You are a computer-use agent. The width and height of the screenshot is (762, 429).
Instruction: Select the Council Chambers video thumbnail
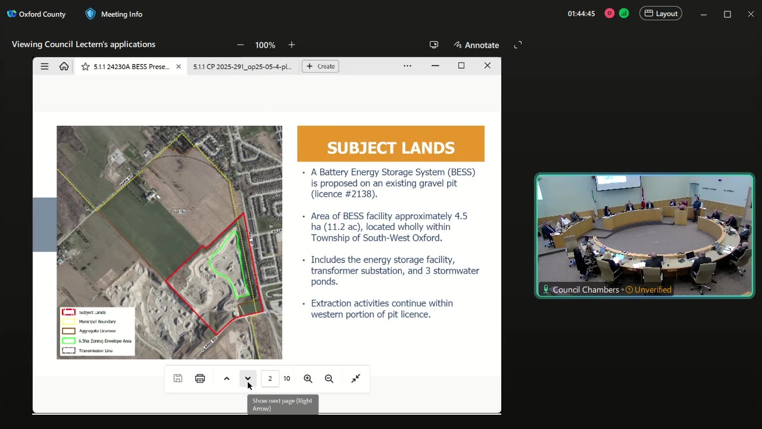click(x=645, y=235)
